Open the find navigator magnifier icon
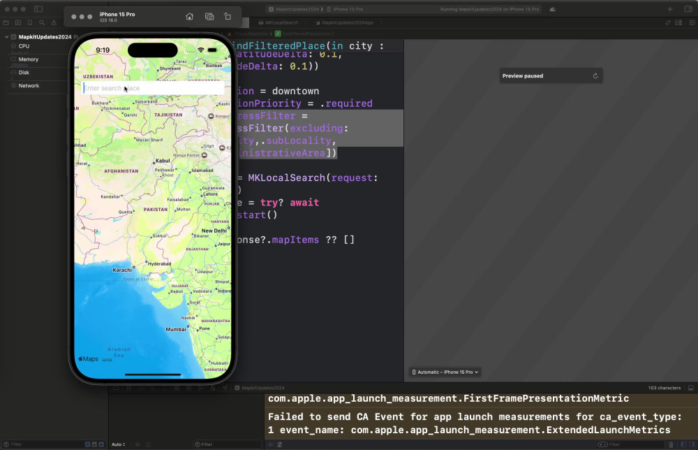 click(42, 22)
